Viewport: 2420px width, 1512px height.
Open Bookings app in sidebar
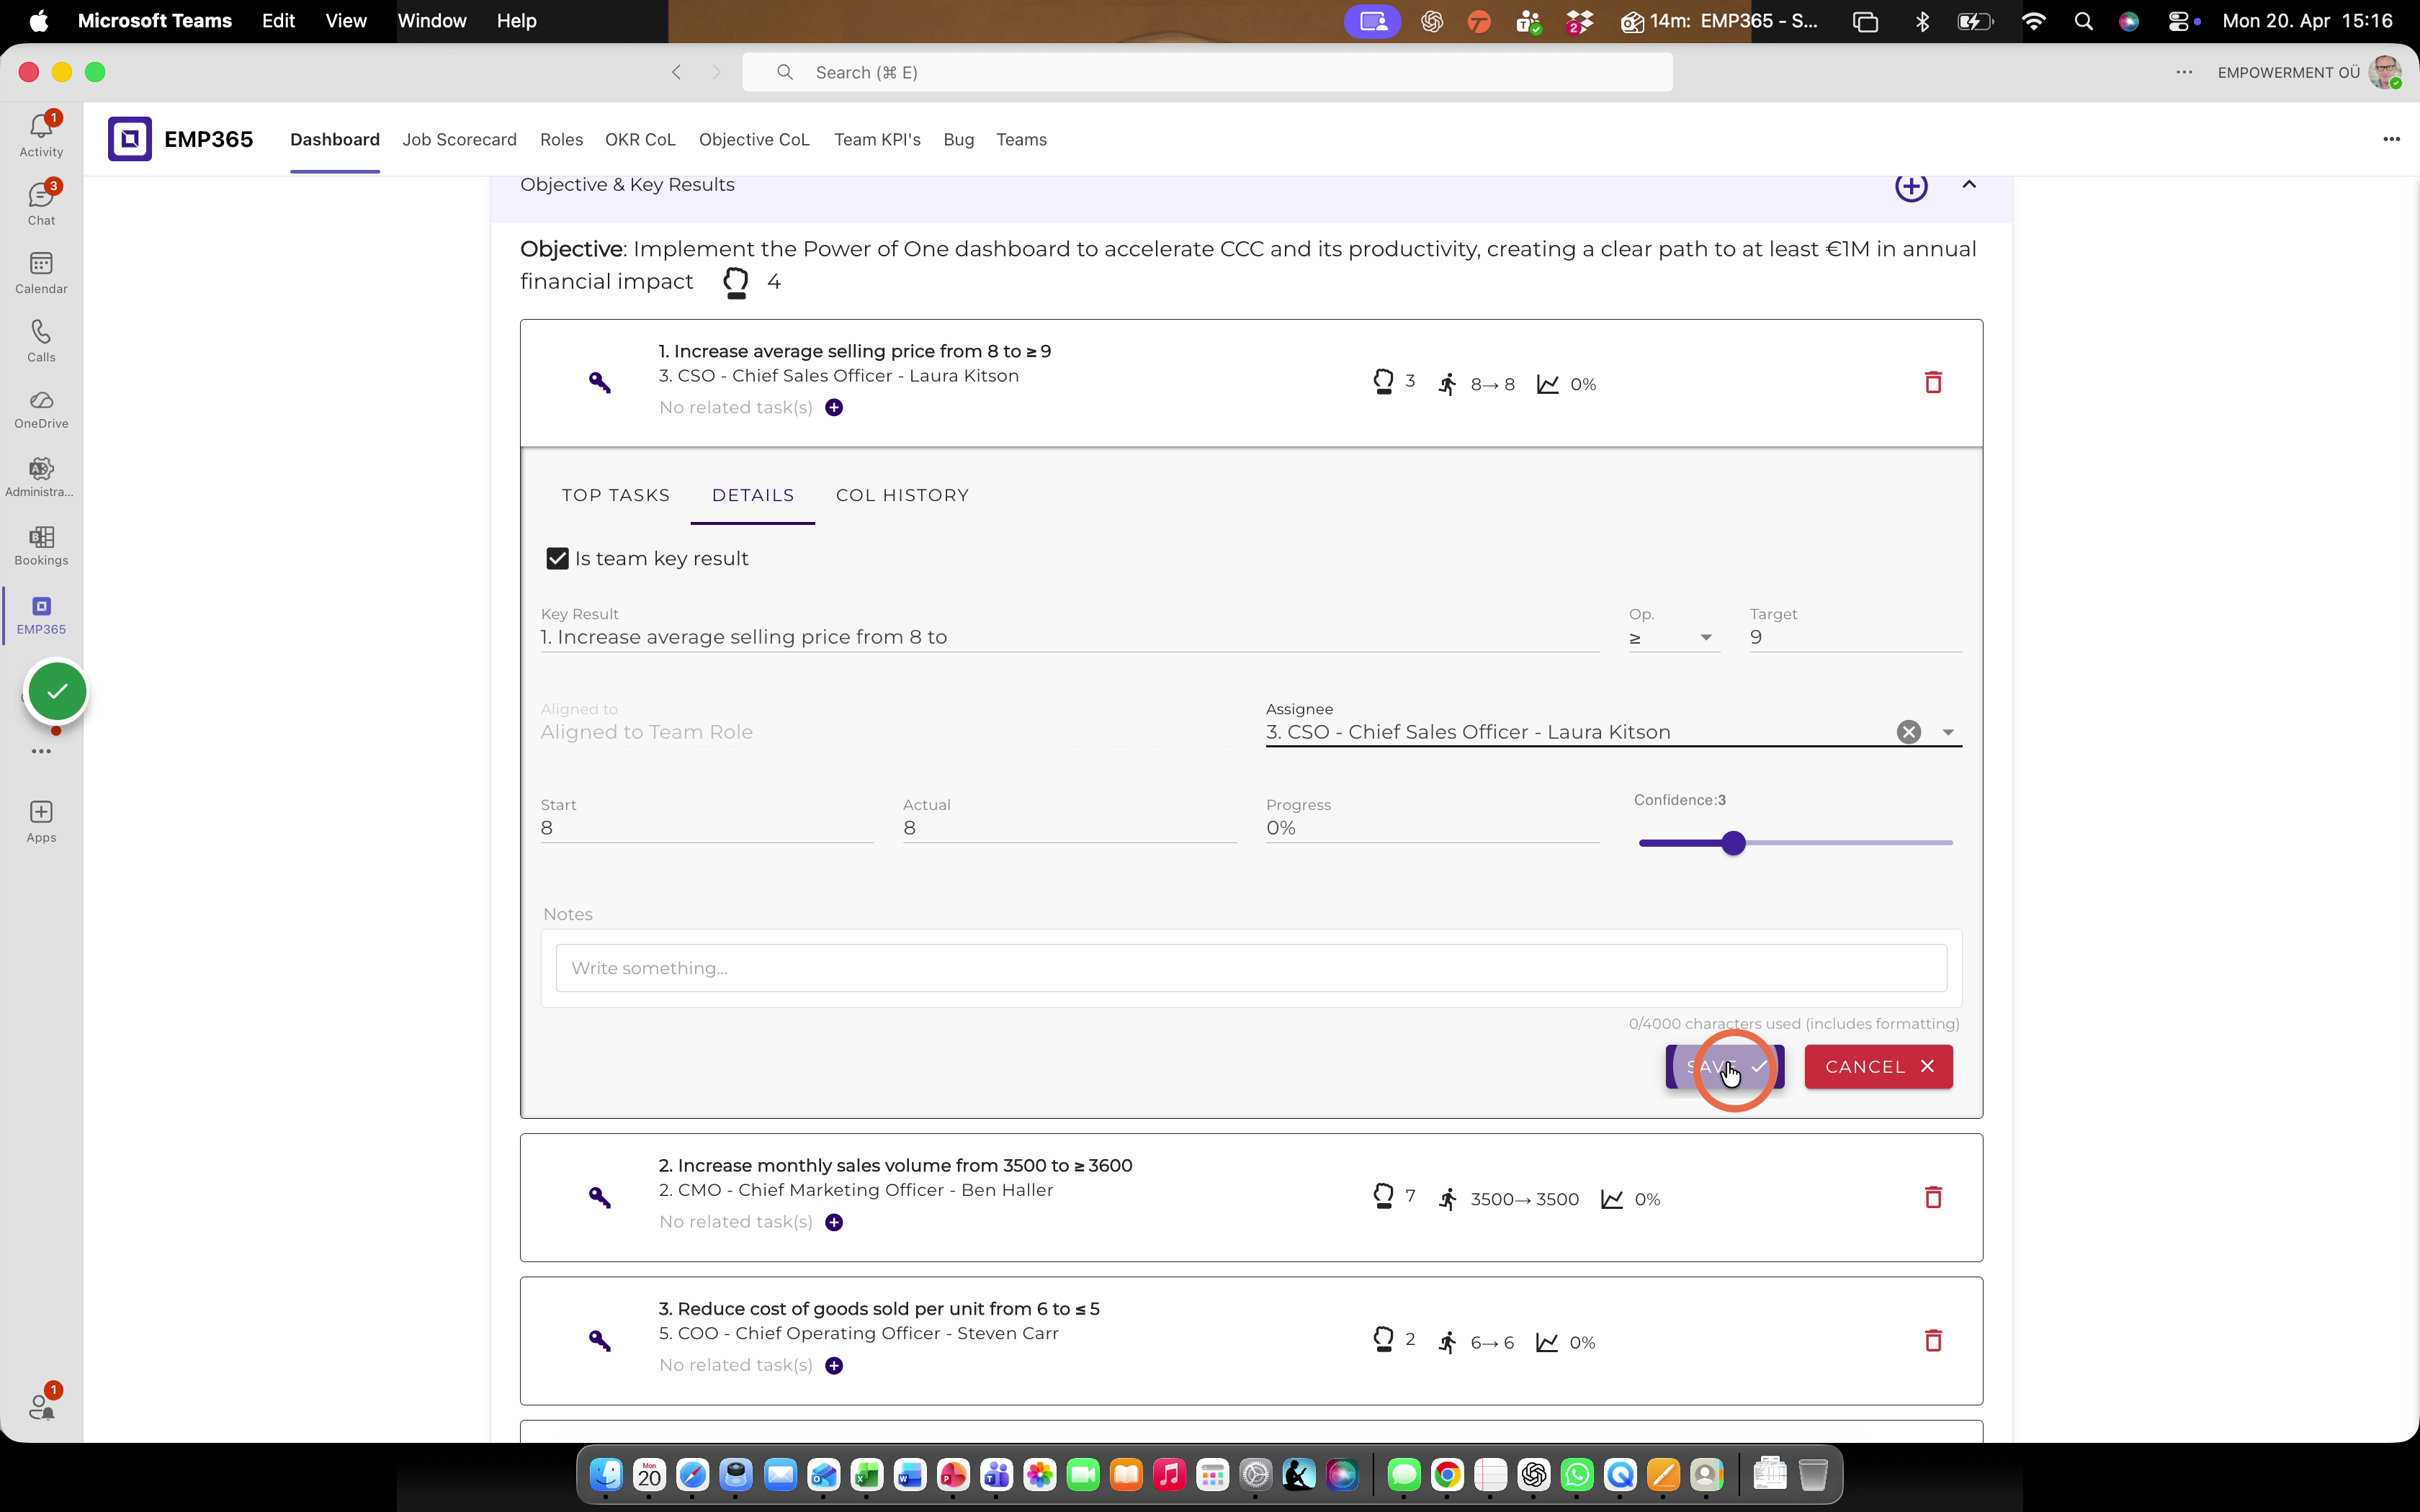click(x=41, y=546)
